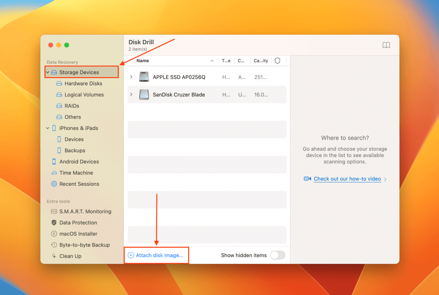The height and width of the screenshot is (295, 439).
Task: Expand the APPLE SSD AP0256Q row
Action: pos(131,77)
